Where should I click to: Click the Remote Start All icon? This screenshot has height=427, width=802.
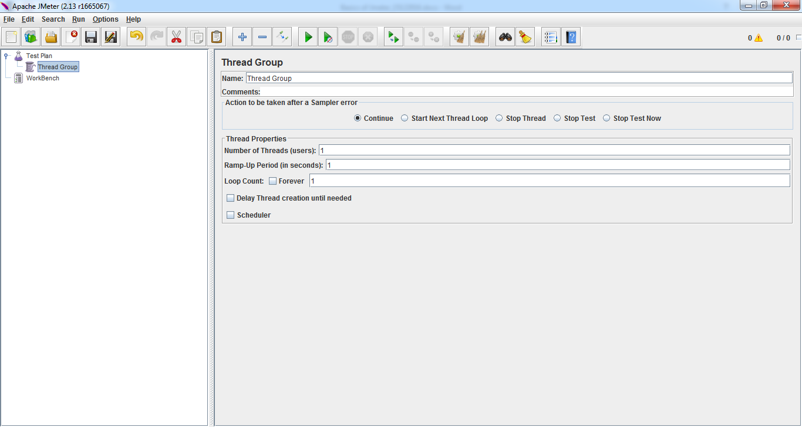click(x=394, y=38)
